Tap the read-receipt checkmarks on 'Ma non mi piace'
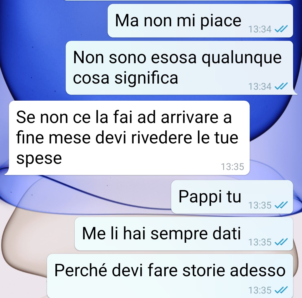Image resolution: width=302 pixels, height=298 pixels. 281,29
